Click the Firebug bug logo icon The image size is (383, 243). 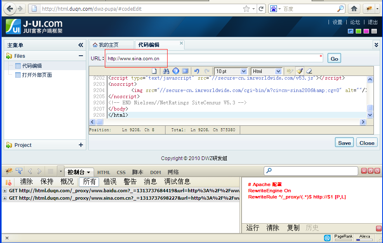point(9,171)
